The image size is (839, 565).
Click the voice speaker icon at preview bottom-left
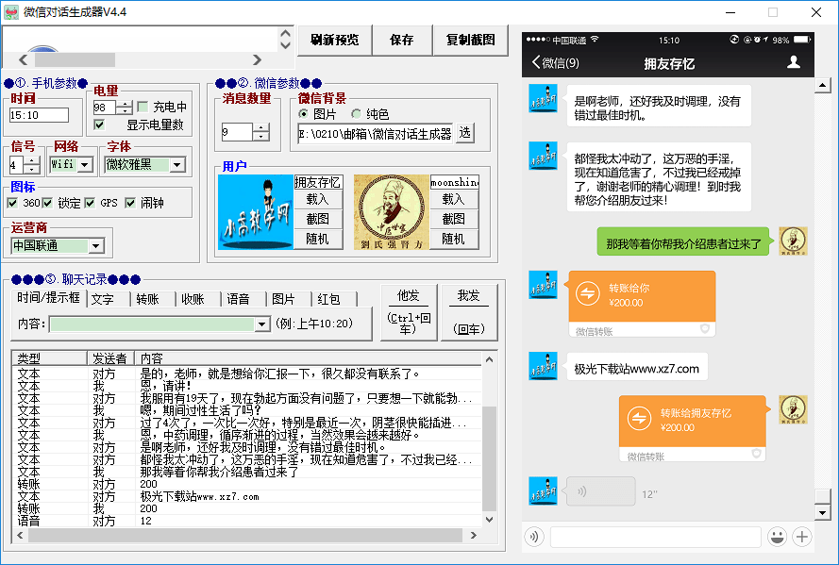point(533,536)
